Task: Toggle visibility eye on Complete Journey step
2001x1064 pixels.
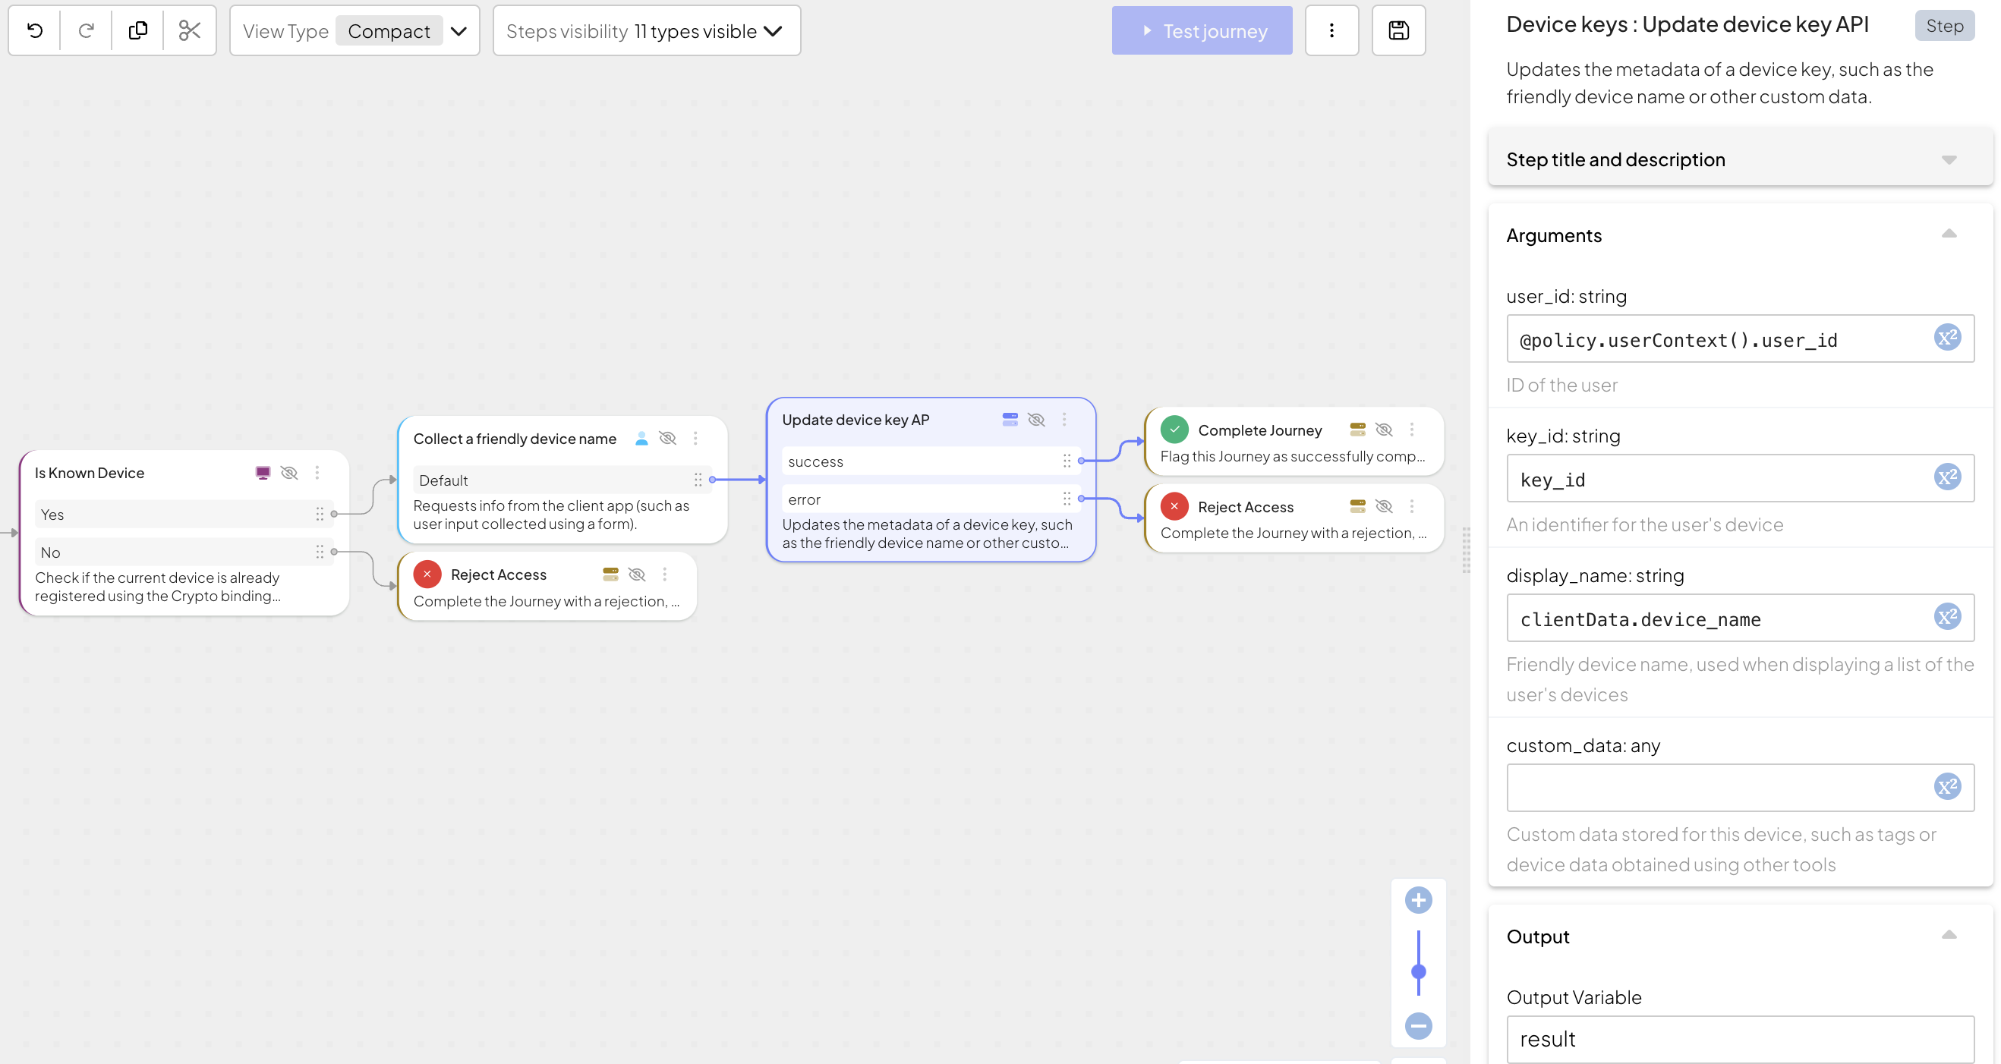Action: tap(1383, 430)
